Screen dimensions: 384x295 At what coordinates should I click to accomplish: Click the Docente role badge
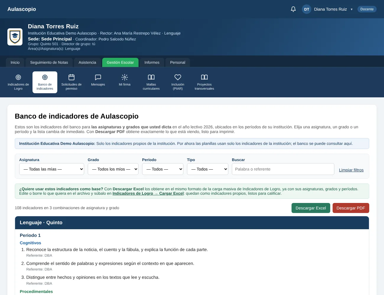367,9
